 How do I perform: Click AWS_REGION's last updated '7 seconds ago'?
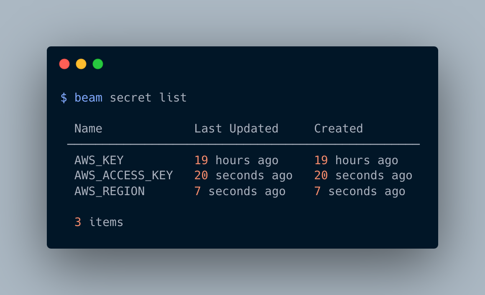click(240, 191)
